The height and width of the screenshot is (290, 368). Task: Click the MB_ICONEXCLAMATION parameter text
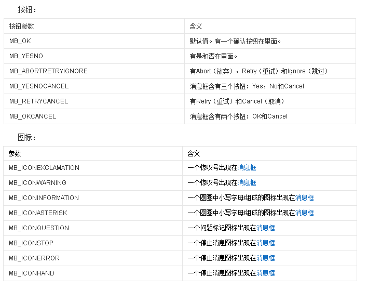(44, 167)
